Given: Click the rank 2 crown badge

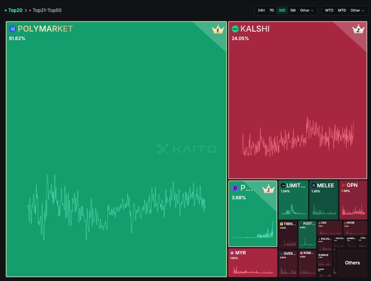Looking at the screenshot, I should (358, 29).
